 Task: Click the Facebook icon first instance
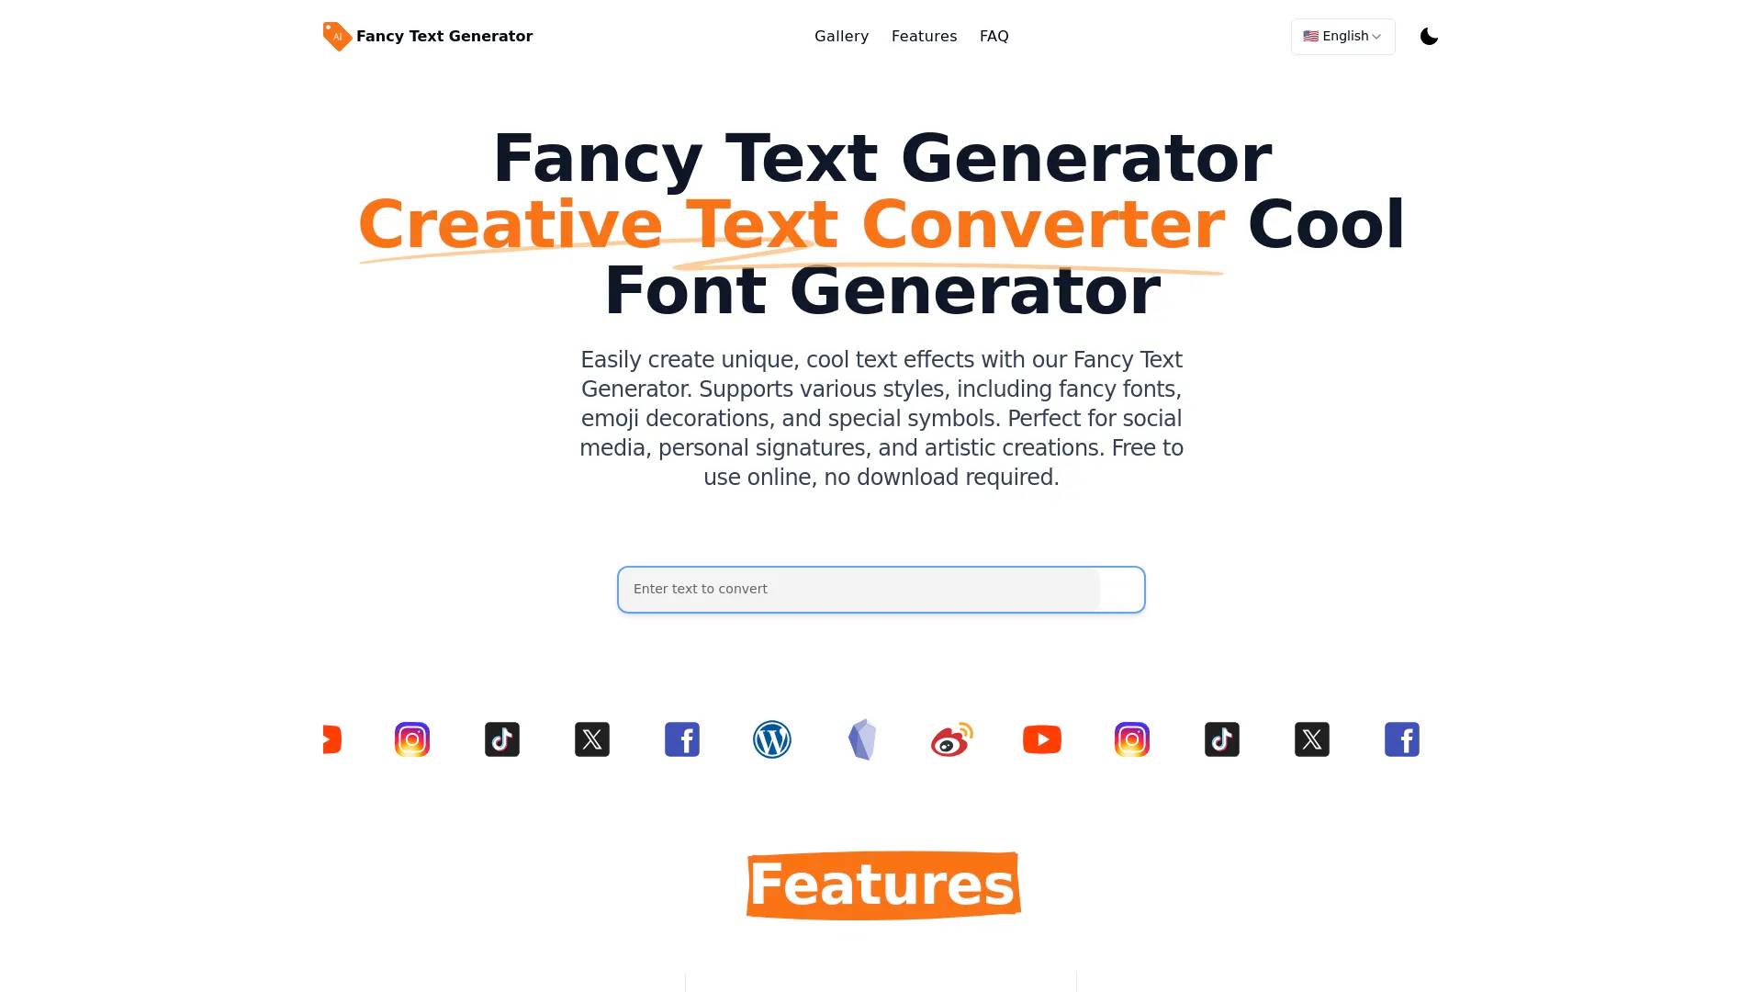pos(683,738)
